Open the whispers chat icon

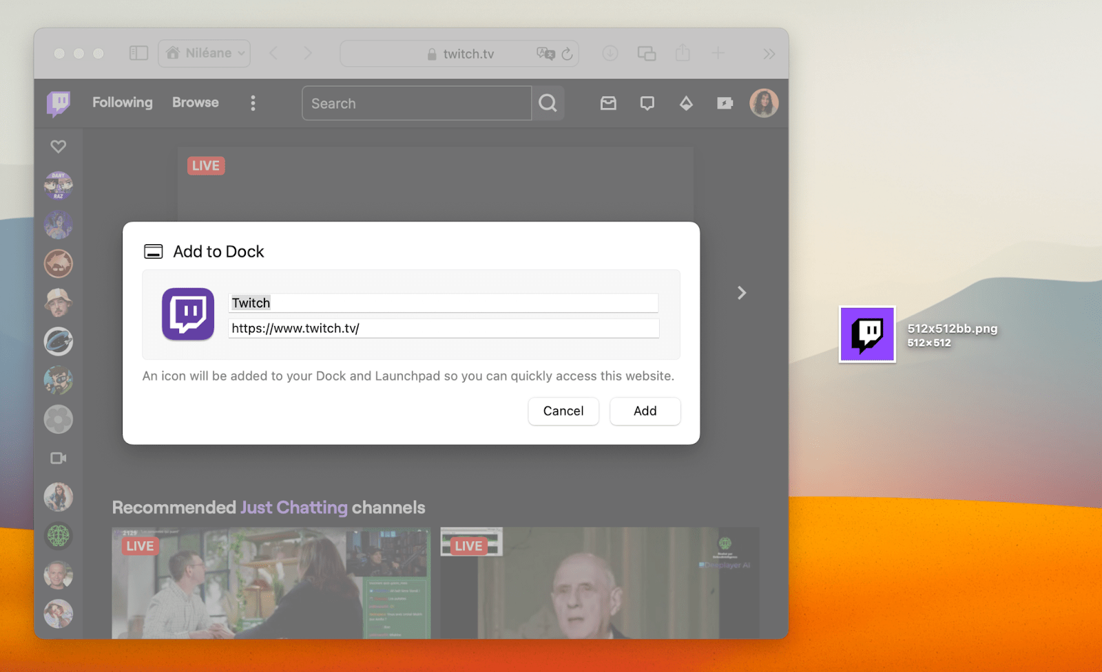point(647,103)
